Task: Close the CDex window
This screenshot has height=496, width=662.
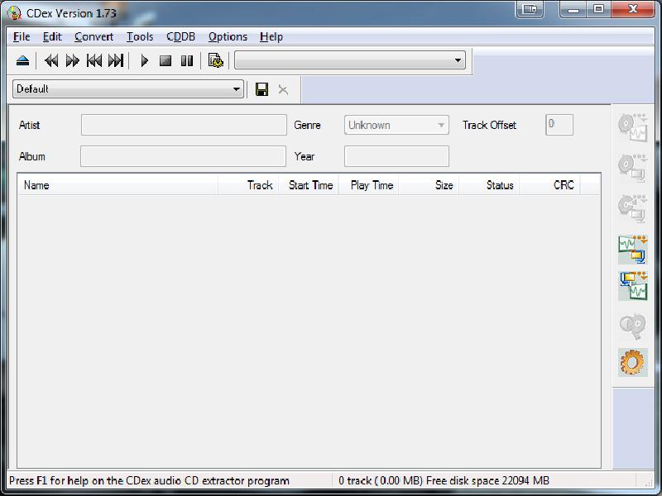Action: click(633, 9)
